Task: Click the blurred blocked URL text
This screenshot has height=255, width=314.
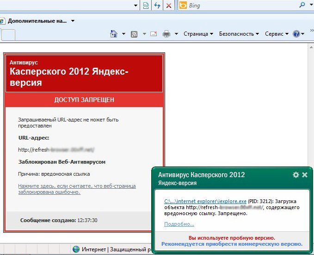Action: [x=56, y=150]
